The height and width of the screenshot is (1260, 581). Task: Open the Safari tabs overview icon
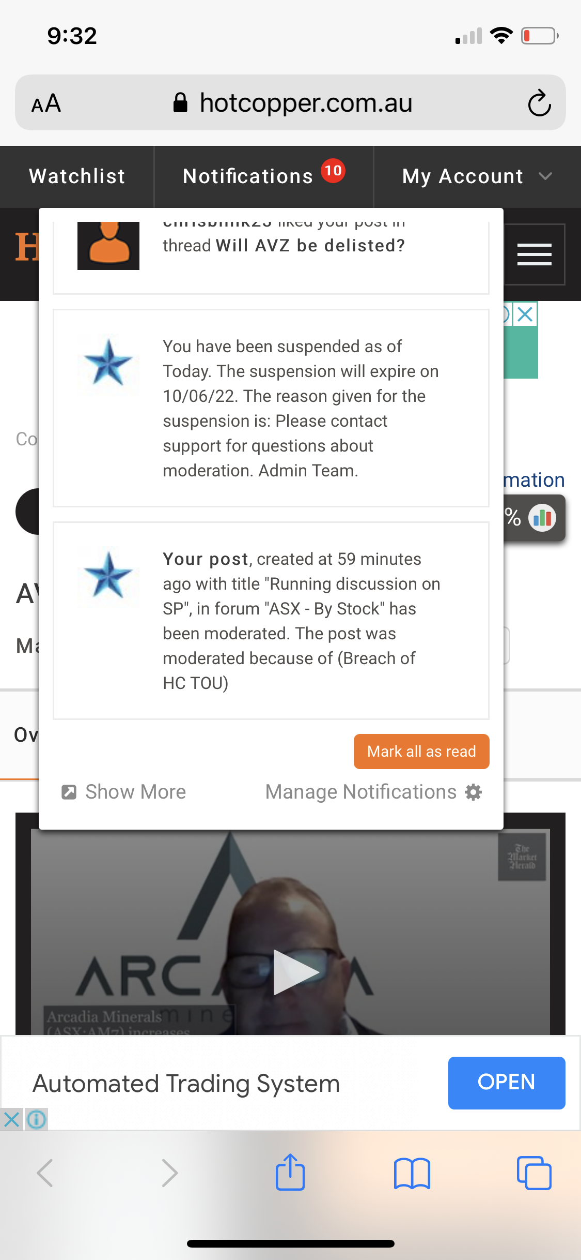pos(533,1173)
